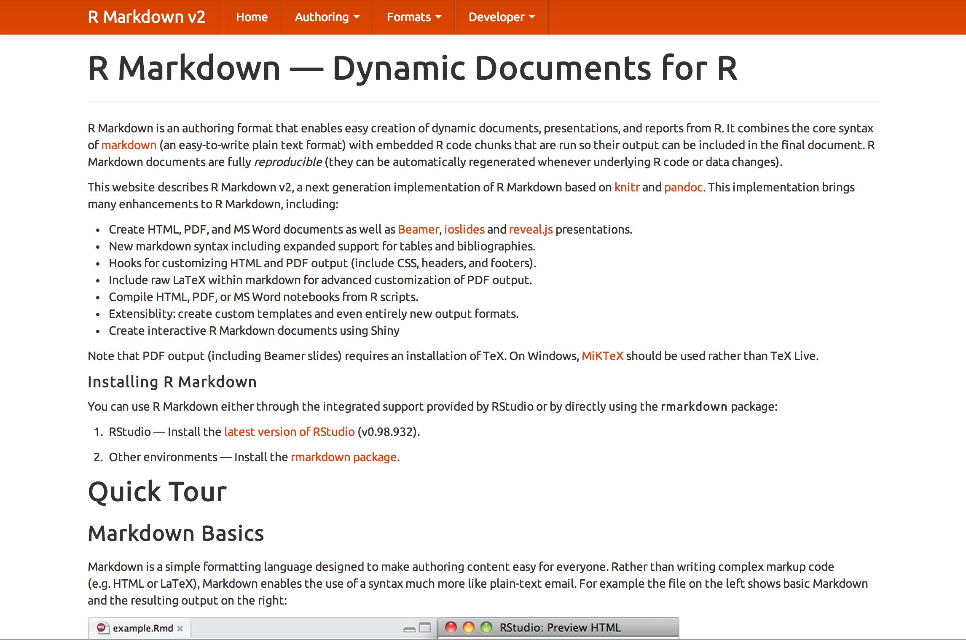
Task: Click the example.Rmd file icon
Action: (x=102, y=628)
